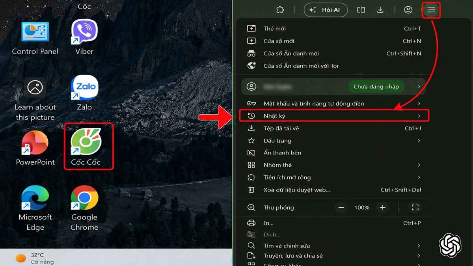Click the Tor globe icon

tap(251, 66)
